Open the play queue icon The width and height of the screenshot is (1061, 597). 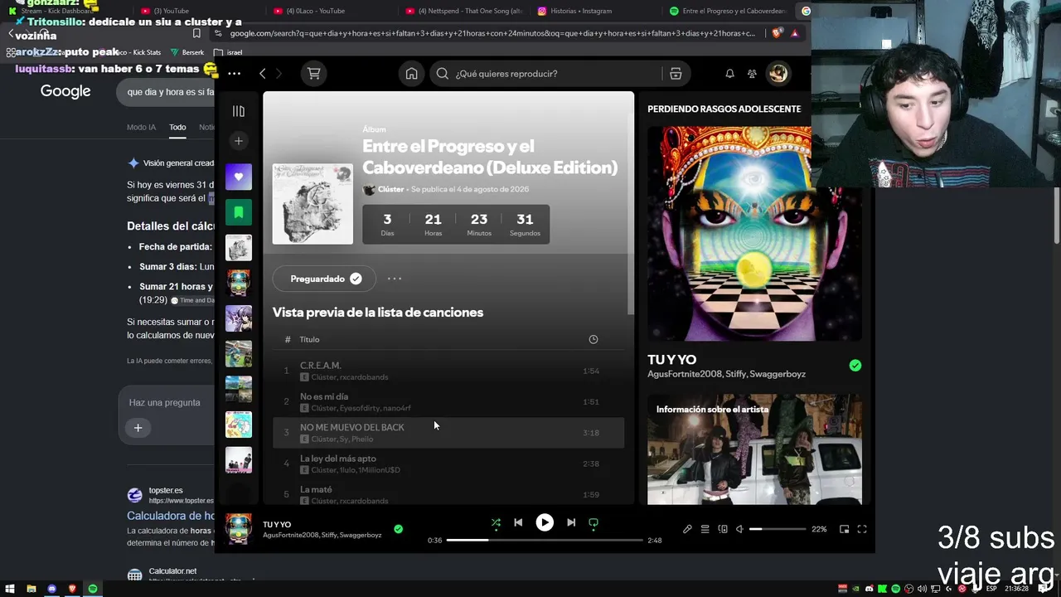coord(705,529)
